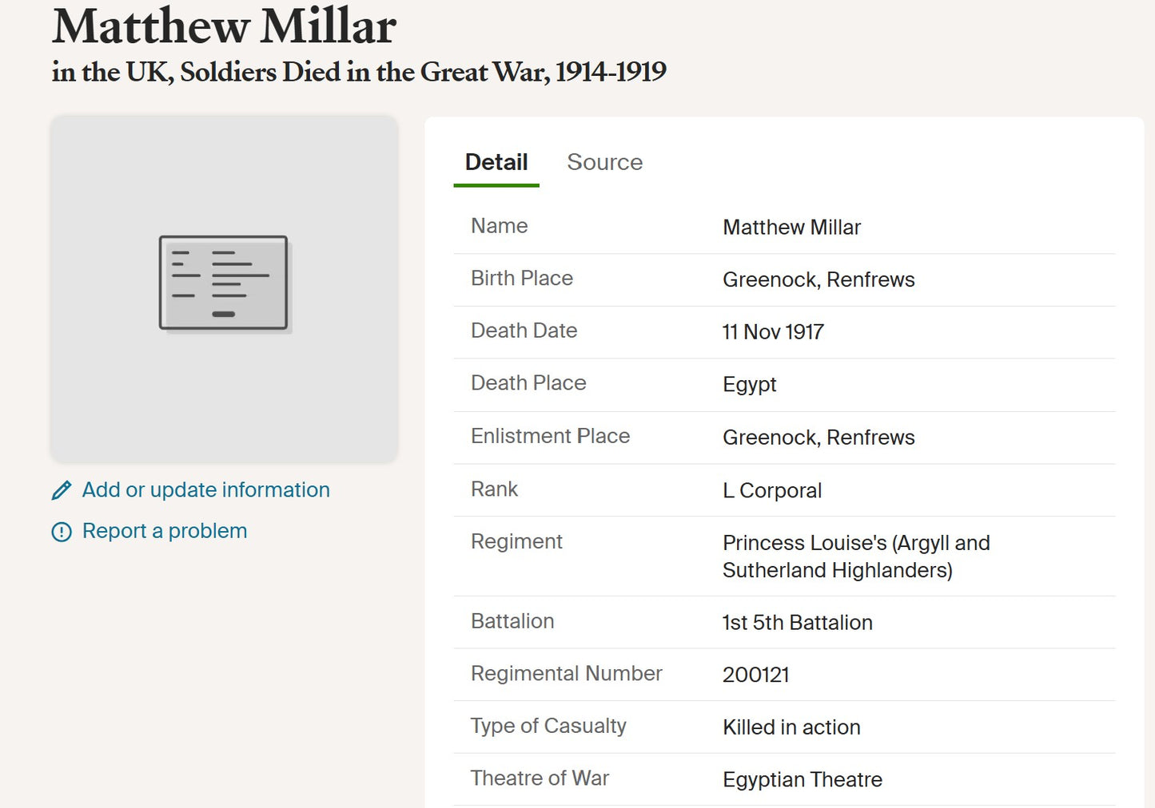The image size is (1155, 808).
Task: Click the Matthew Millar value in the Name row
Action: pos(791,228)
